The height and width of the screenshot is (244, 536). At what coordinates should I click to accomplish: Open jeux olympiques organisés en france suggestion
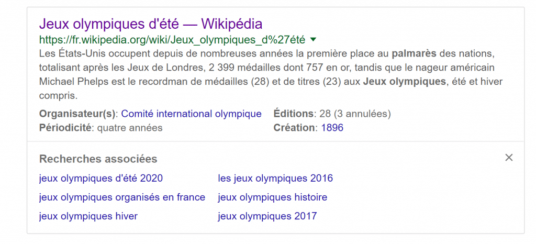tap(122, 197)
